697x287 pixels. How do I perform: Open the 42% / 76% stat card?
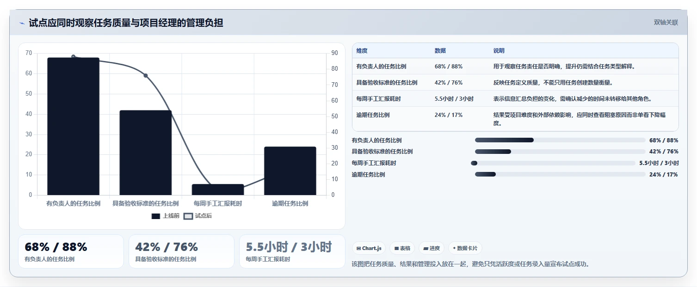181,251
